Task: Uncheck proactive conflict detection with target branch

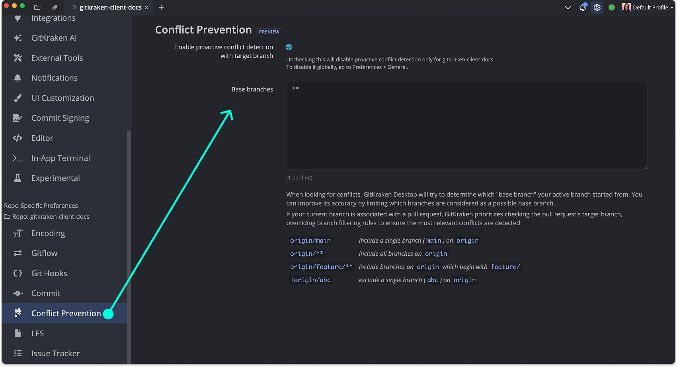Action: click(x=289, y=47)
